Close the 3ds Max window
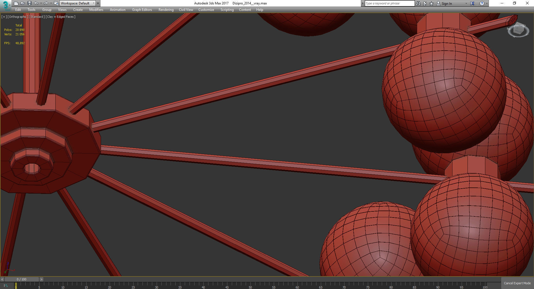The width and height of the screenshot is (534, 289). pyautogui.click(x=527, y=3)
